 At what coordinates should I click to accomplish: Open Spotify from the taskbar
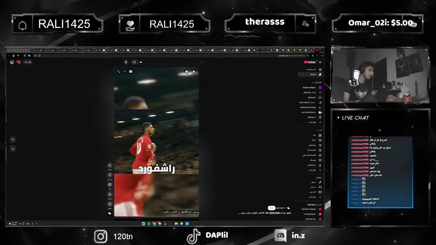[149, 224]
